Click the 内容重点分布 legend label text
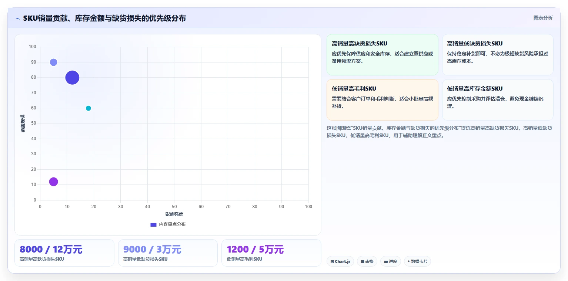 (x=172, y=225)
